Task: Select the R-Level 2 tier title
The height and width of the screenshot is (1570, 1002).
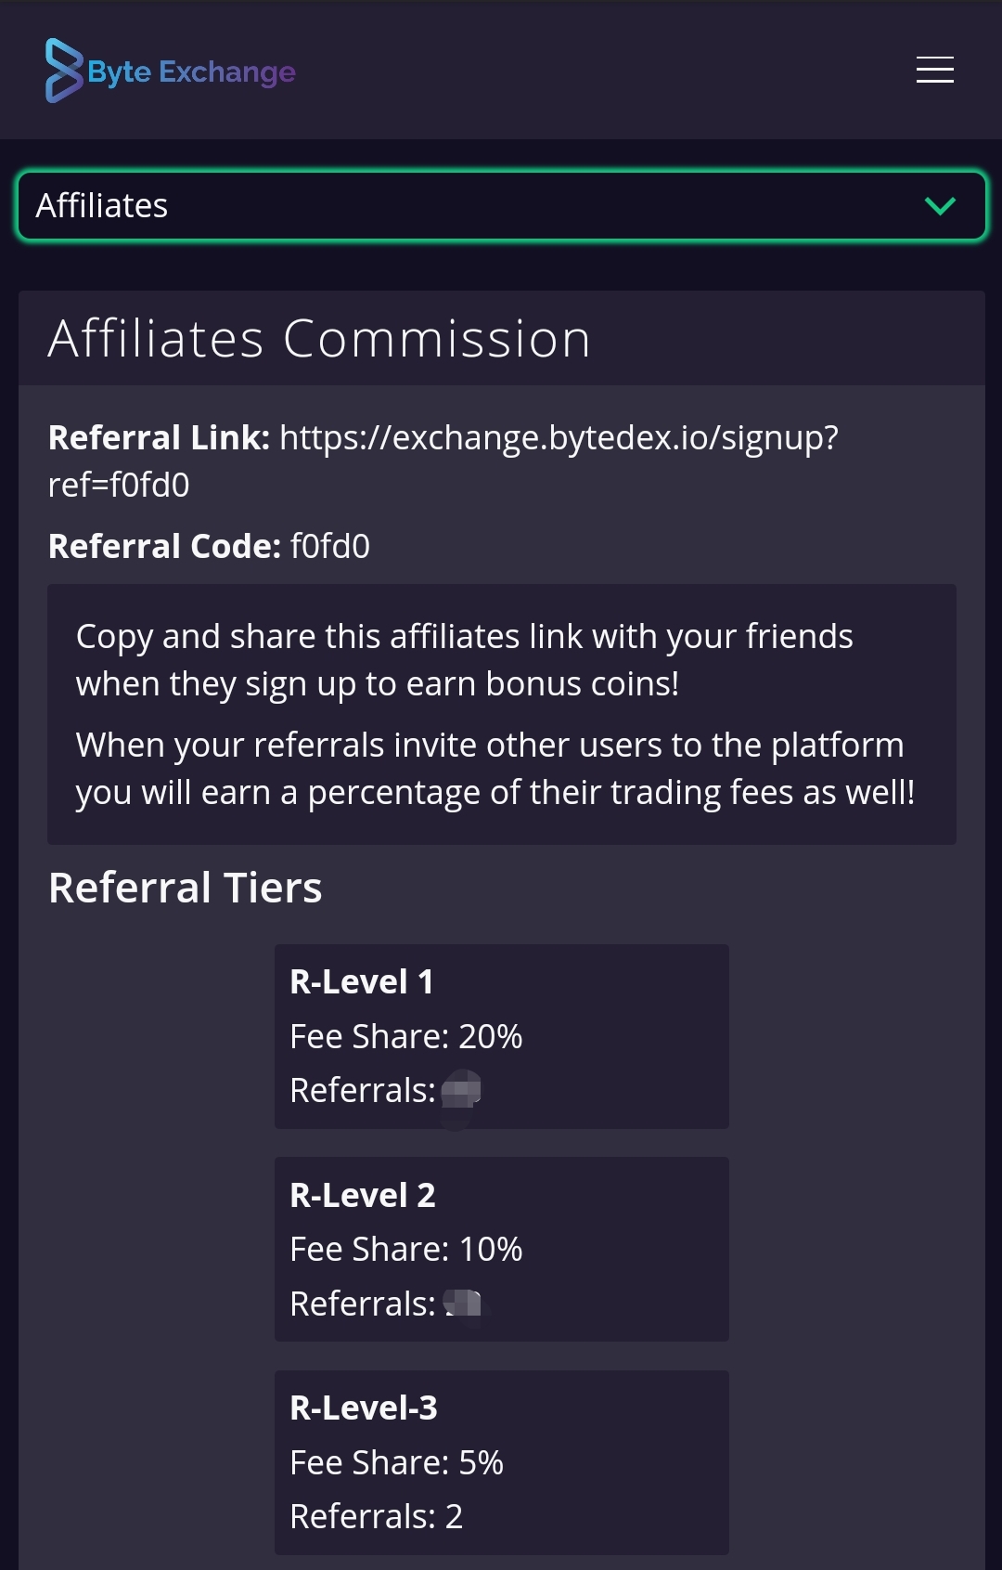Action: 363,1195
